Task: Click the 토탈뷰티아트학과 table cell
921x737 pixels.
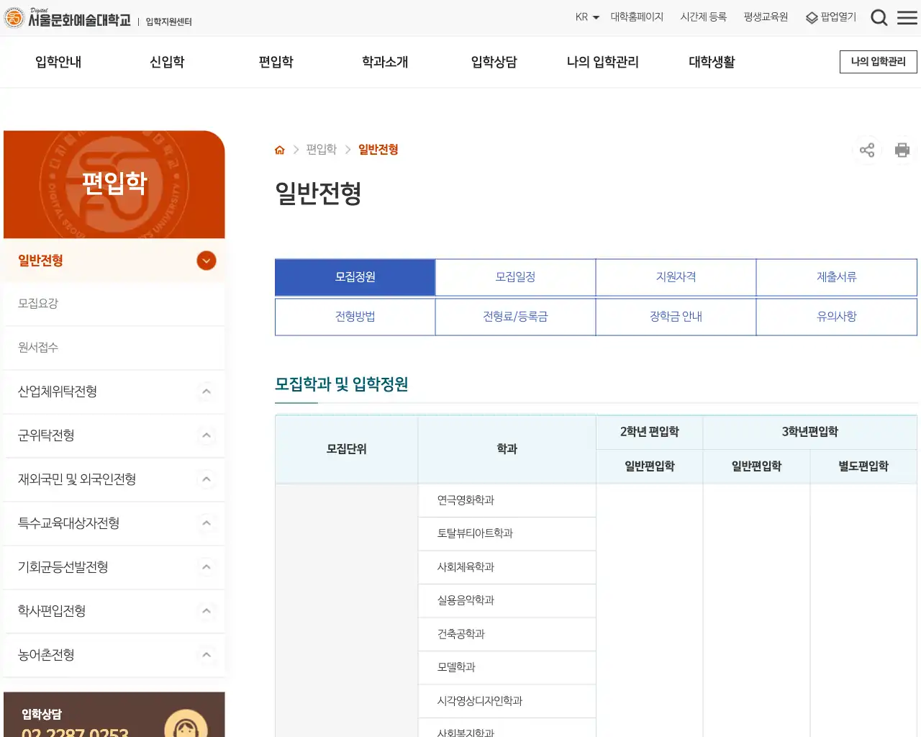Action: tap(507, 533)
